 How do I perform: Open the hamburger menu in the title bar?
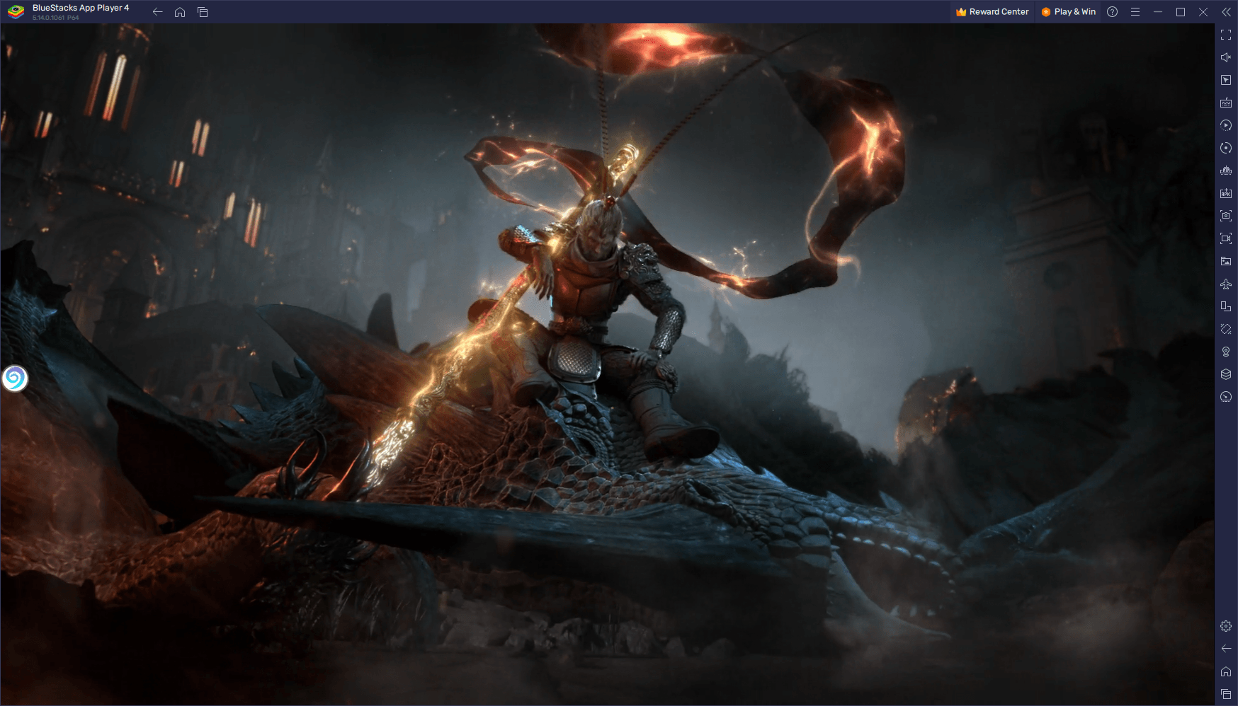[1135, 12]
